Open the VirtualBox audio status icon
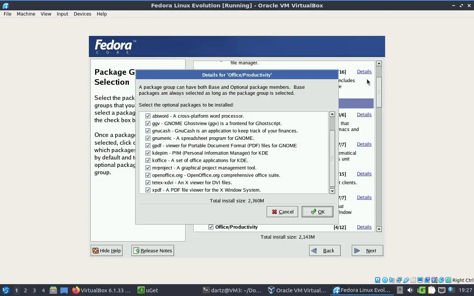The width and height of the screenshot is (474, 296). click(x=392, y=280)
